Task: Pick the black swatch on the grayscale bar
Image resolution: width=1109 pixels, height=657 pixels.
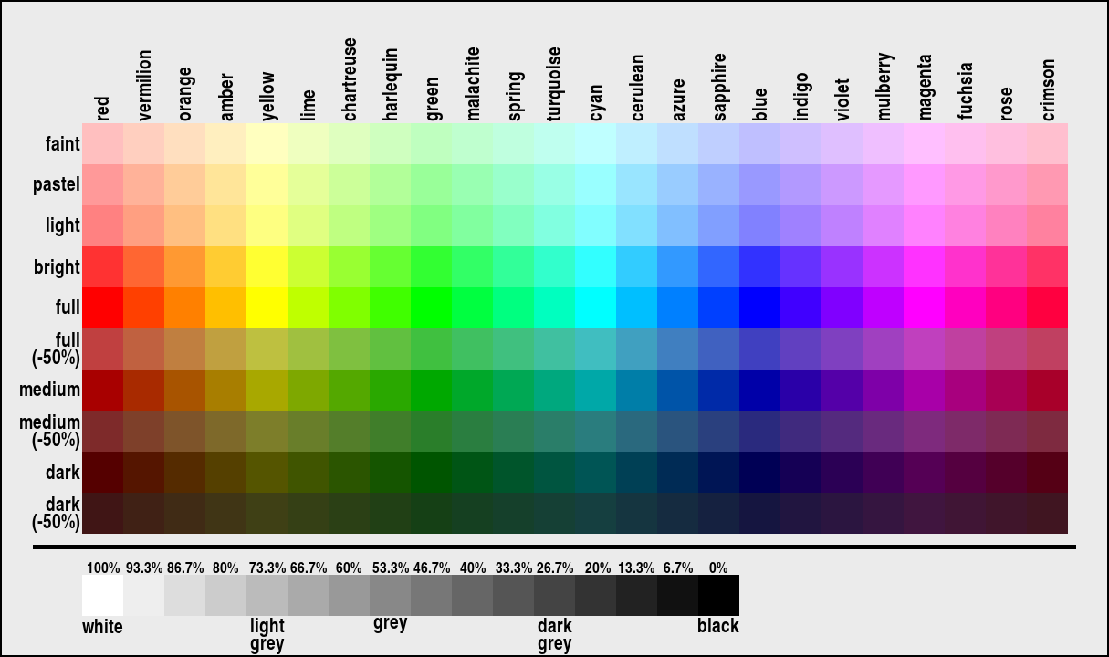Action: 717,593
